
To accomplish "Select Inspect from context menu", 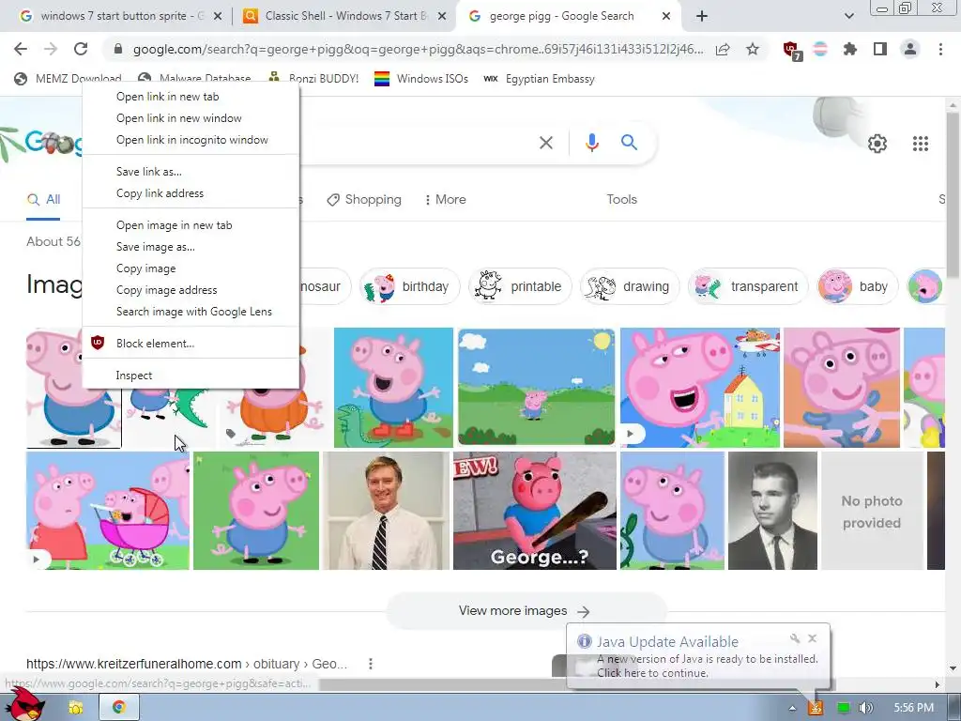I will [191, 376].
